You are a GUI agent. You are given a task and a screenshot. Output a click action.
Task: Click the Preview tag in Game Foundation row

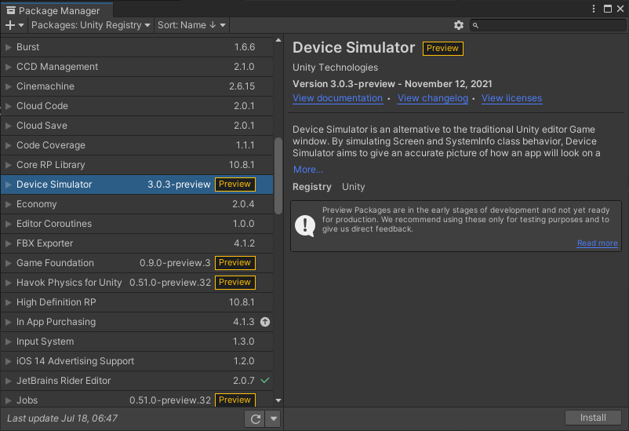click(x=235, y=263)
